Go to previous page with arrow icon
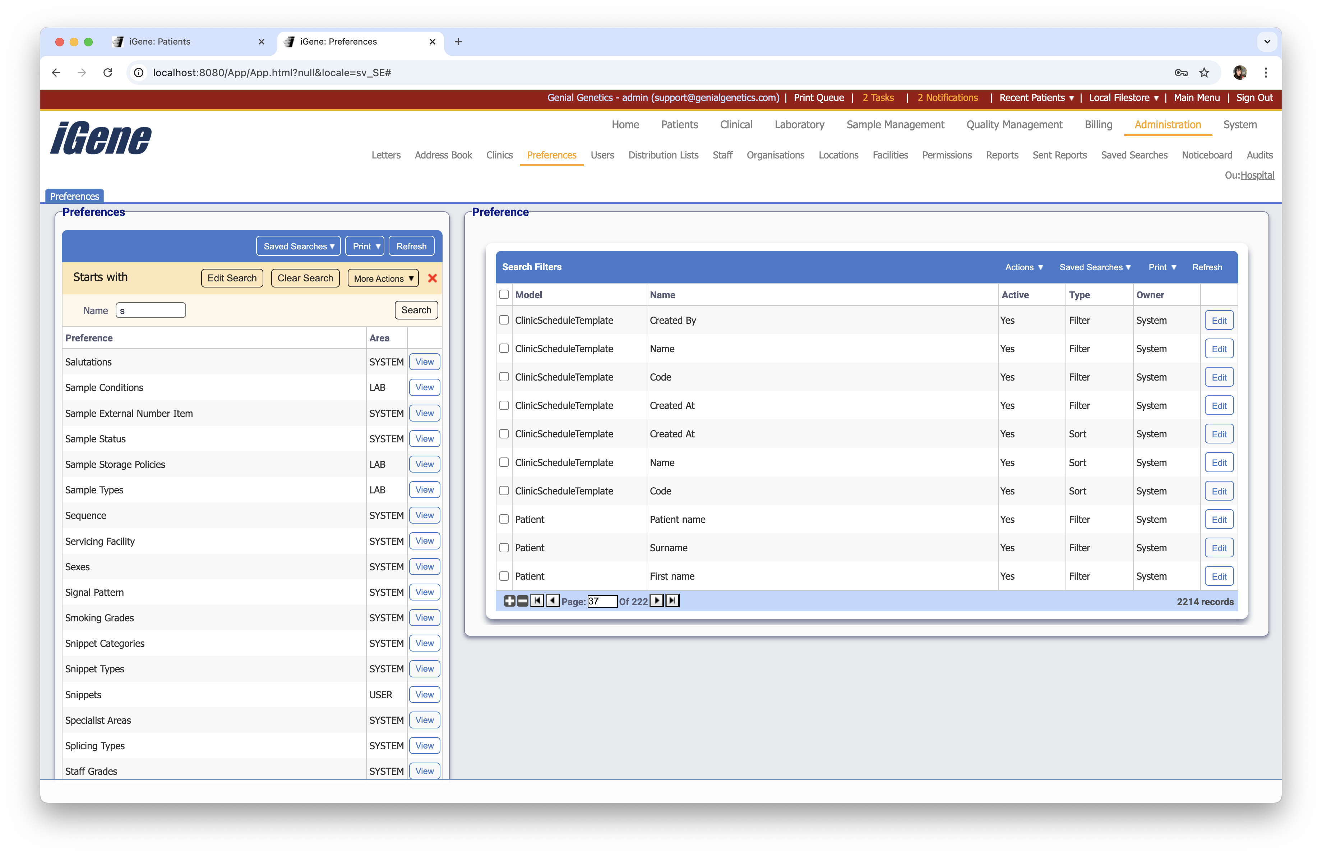The height and width of the screenshot is (856, 1322). pos(552,601)
